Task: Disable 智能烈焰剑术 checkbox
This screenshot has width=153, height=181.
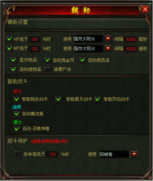Action: (97, 99)
